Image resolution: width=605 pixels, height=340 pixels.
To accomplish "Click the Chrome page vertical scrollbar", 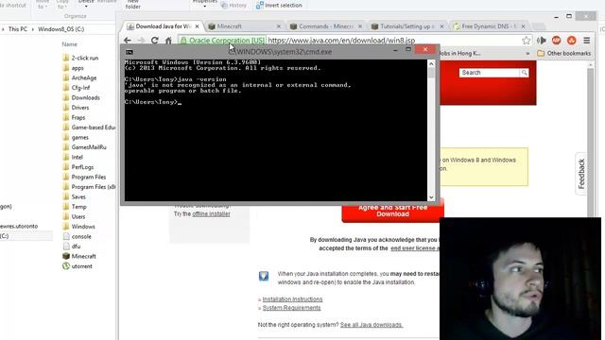I will [x=590, y=143].
